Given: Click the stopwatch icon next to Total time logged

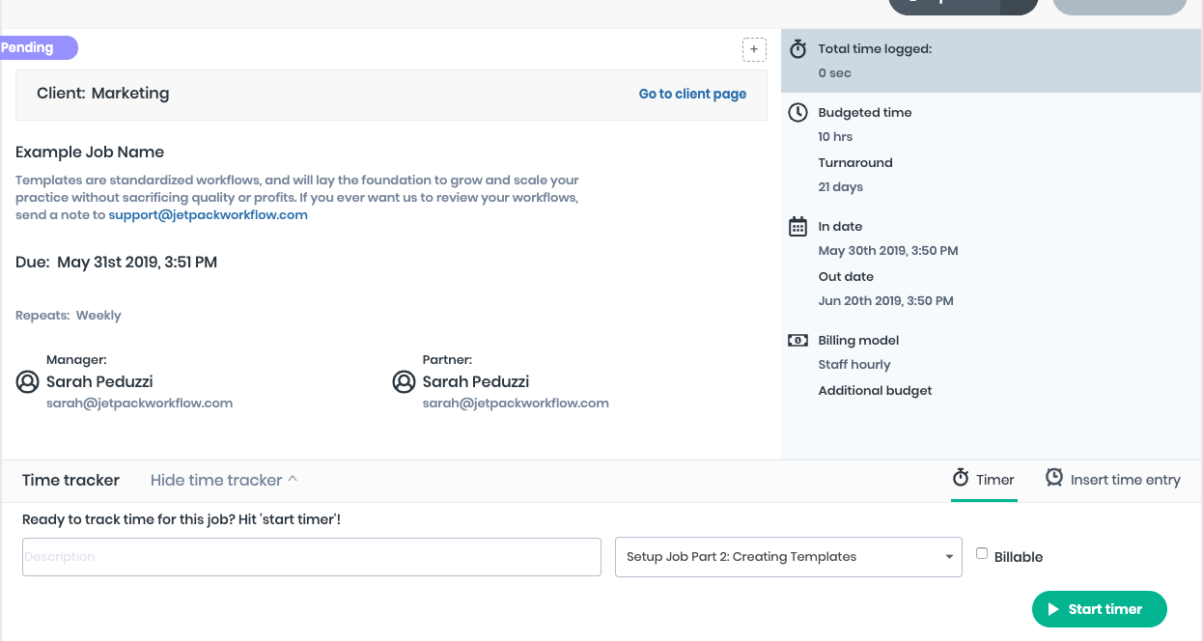Looking at the screenshot, I should point(797,49).
